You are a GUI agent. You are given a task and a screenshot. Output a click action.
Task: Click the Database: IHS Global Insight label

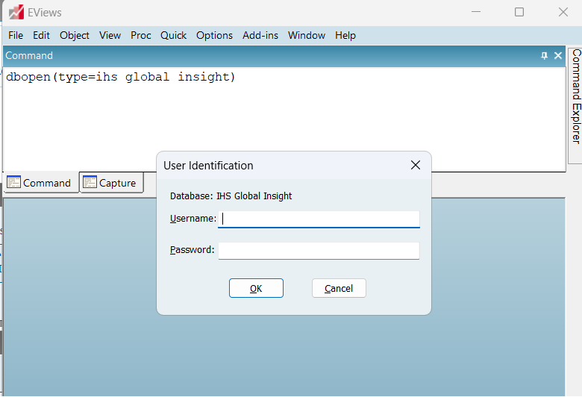point(231,196)
